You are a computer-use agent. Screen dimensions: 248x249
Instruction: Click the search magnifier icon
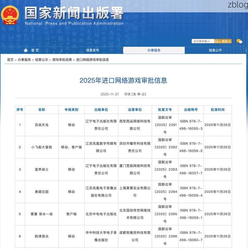[x=216, y=41]
